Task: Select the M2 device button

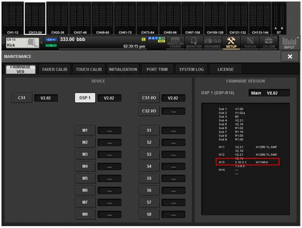Action: (85, 142)
